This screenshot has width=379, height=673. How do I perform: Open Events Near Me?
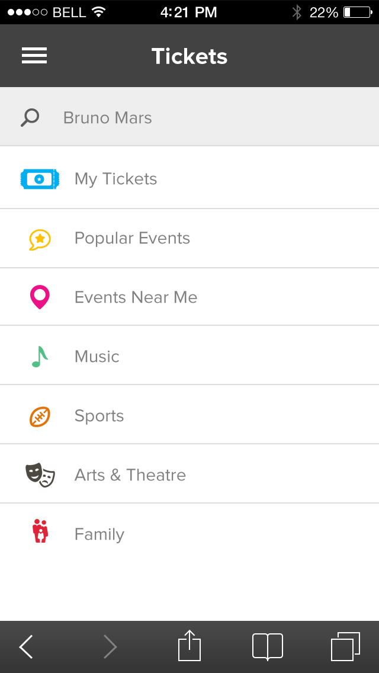point(136,297)
